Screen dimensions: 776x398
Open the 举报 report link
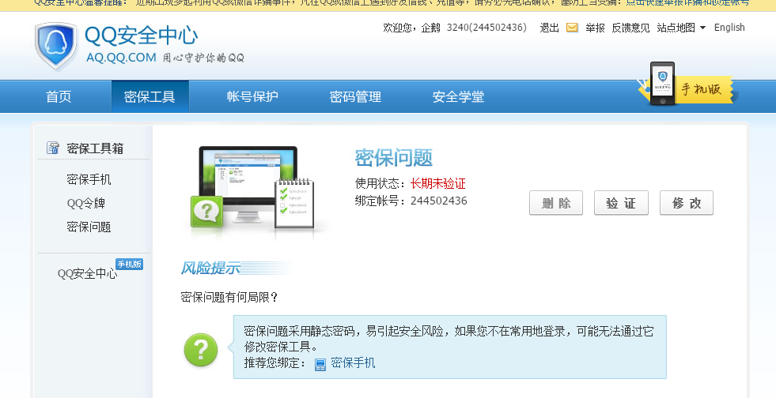pos(595,28)
